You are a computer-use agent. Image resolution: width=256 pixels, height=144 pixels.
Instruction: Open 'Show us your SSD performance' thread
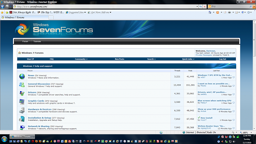pyautogui.click(x=214, y=109)
